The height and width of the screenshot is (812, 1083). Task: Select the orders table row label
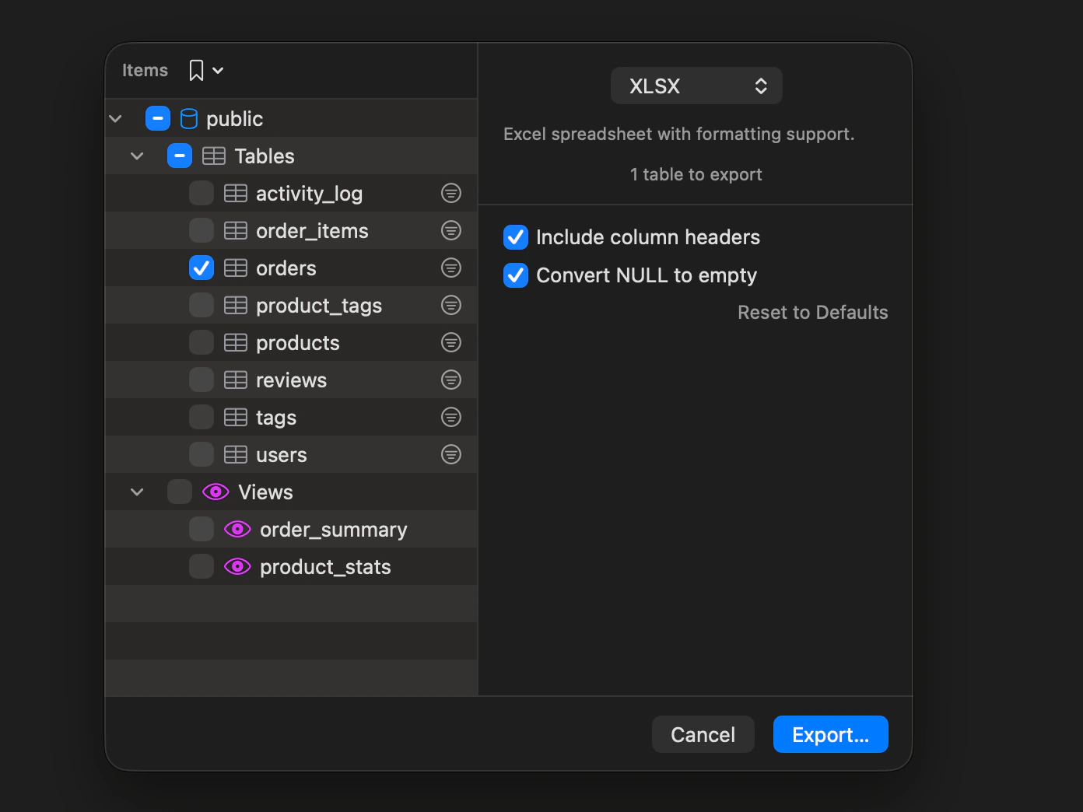point(286,268)
